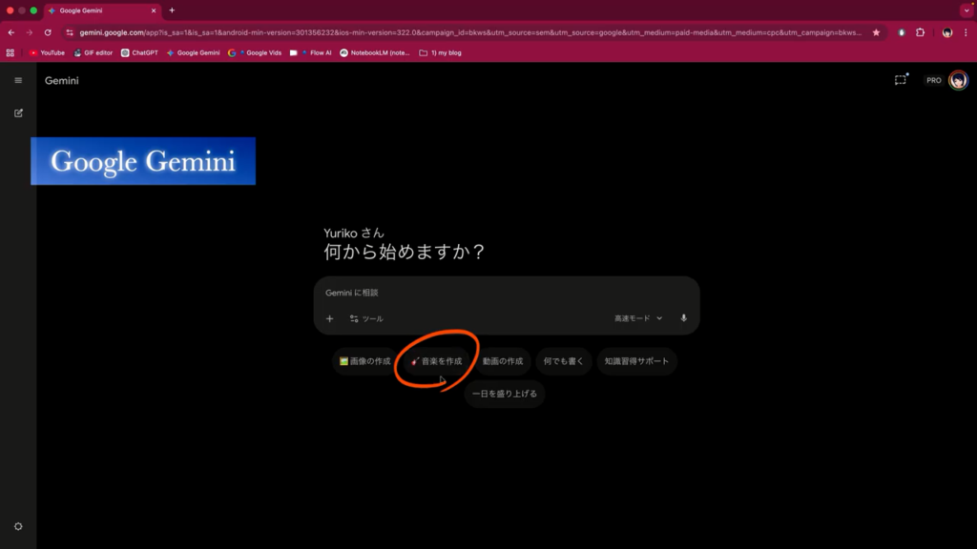Expand the 高速モード model dropdown
This screenshot has height=549, width=977.
tap(638, 318)
